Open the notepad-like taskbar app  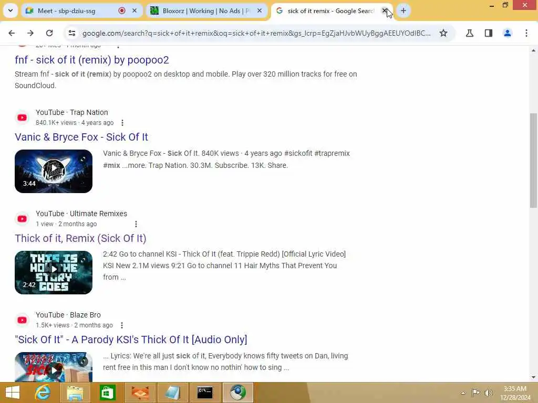click(x=172, y=393)
